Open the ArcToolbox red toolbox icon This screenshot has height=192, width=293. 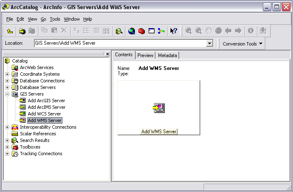(142, 31)
